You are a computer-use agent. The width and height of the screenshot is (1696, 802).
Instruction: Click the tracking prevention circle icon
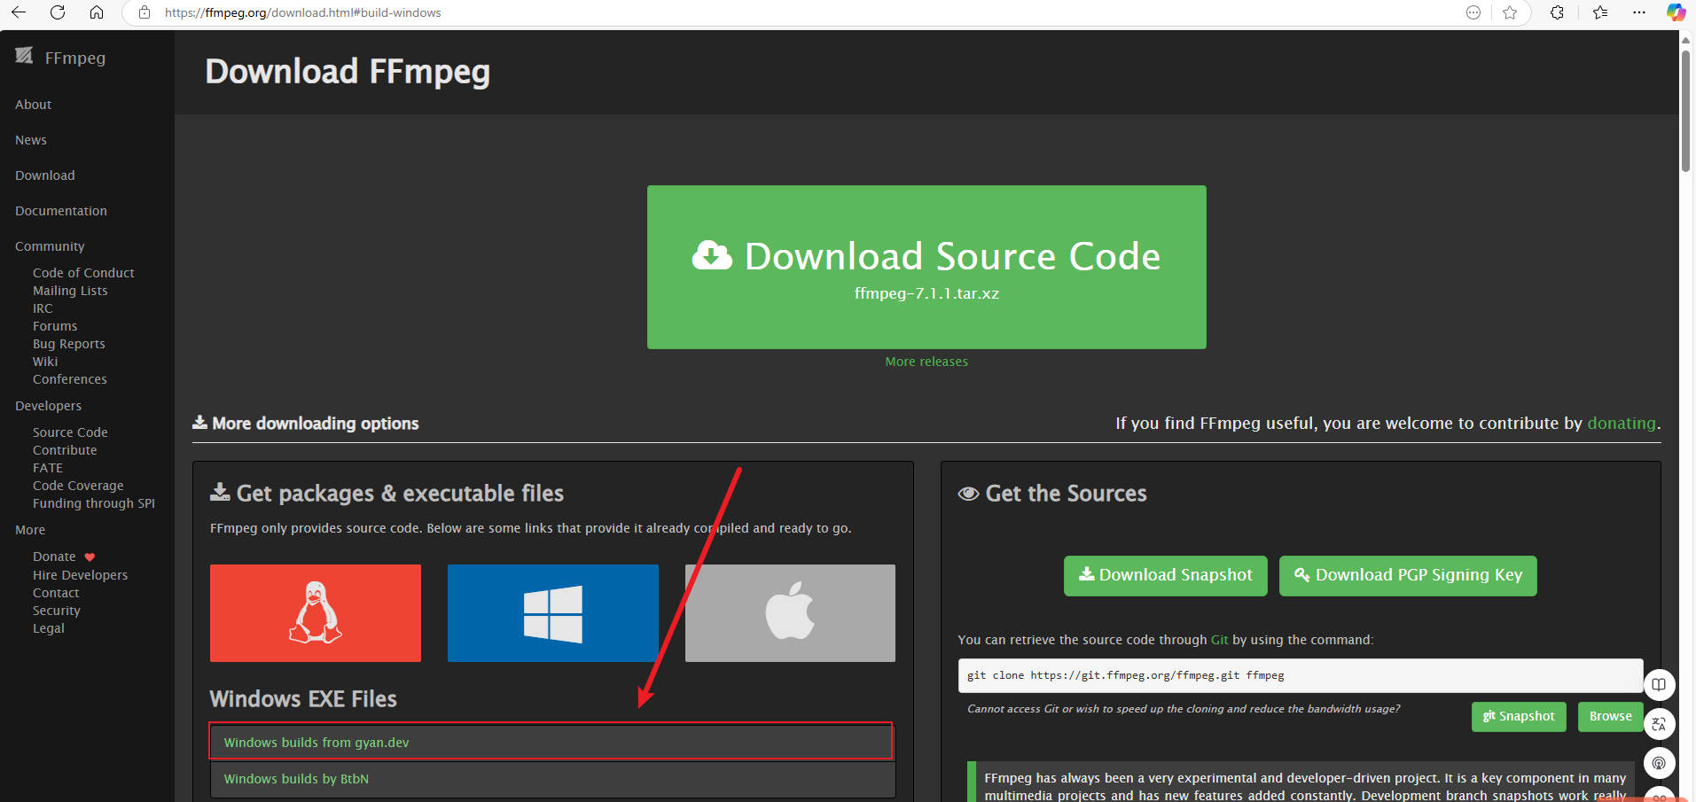(x=1473, y=12)
